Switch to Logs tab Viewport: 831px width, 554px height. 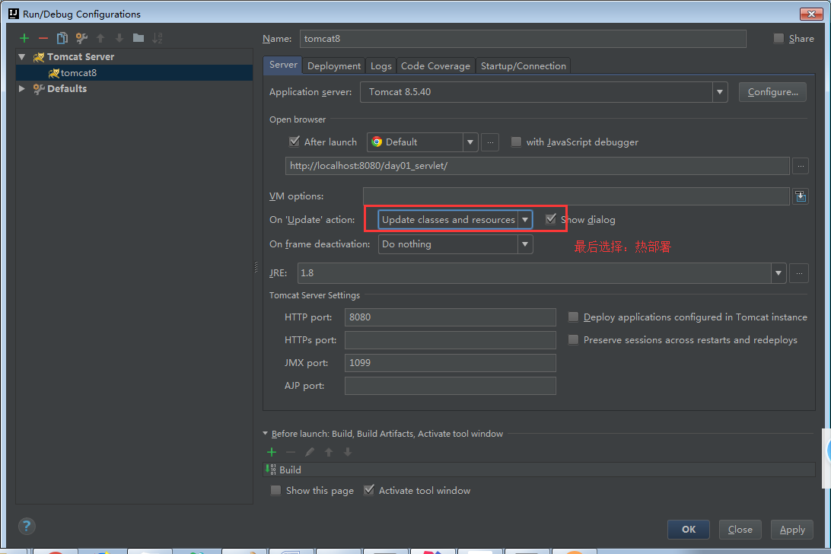click(380, 65)
